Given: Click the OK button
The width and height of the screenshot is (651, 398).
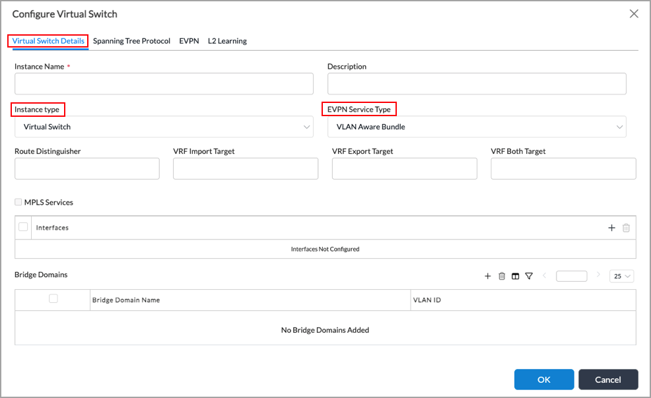Looking at the screenshot, I should pyautogui.click(x=543, y=380).
